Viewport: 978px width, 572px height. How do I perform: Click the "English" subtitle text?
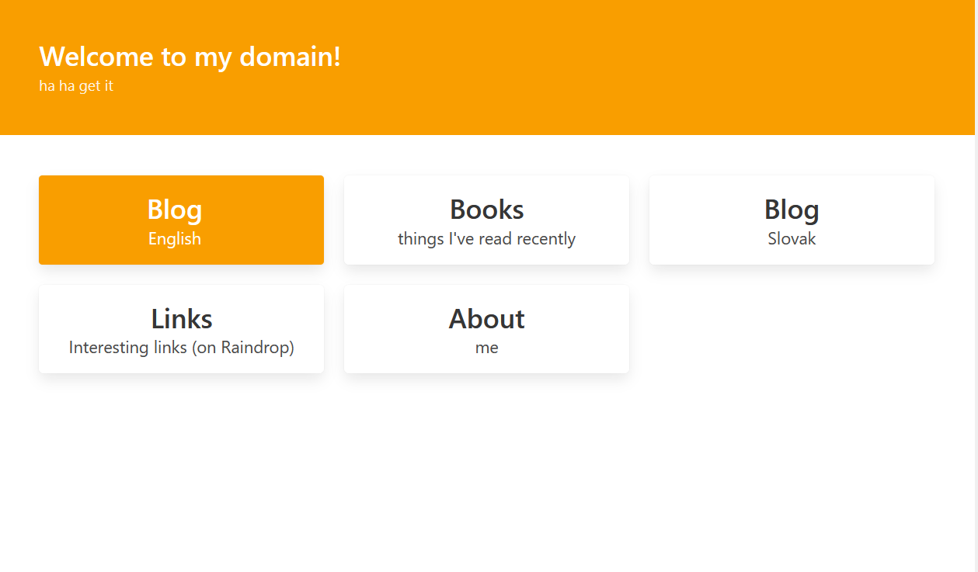coord(175,239)
